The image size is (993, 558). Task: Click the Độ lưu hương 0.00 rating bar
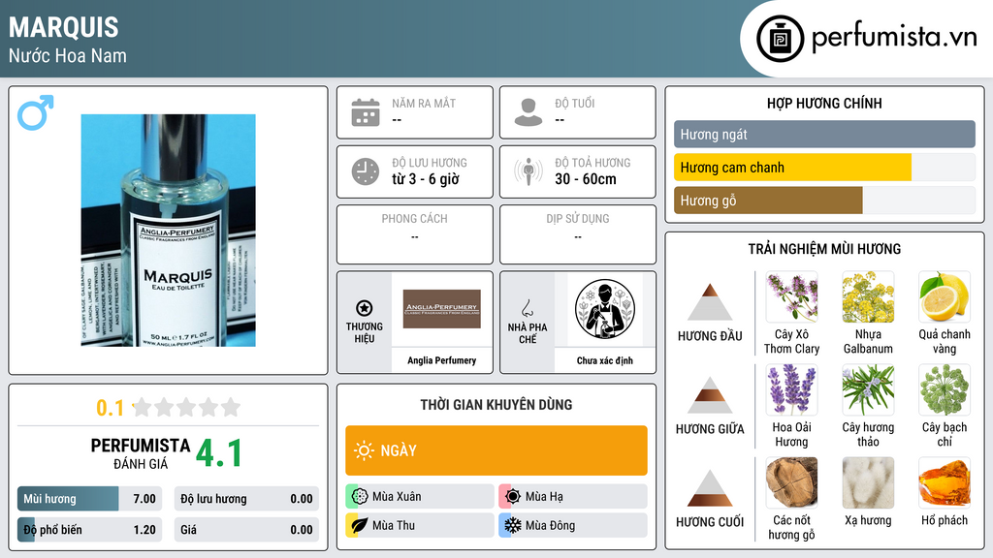(246, 499)
